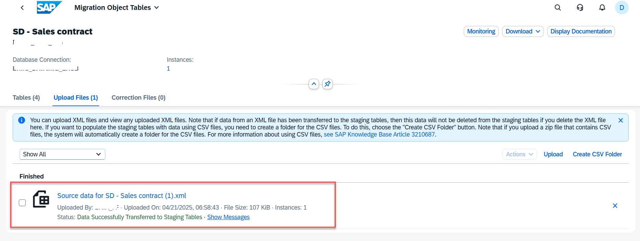Open the headset support icon
Image resolution: width=640 pixels, height=241 pixels.
point(580,8)
